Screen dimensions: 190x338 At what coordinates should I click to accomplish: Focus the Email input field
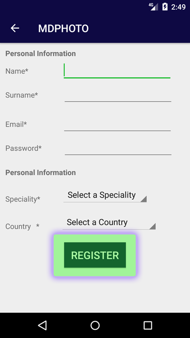pos(117,124)
